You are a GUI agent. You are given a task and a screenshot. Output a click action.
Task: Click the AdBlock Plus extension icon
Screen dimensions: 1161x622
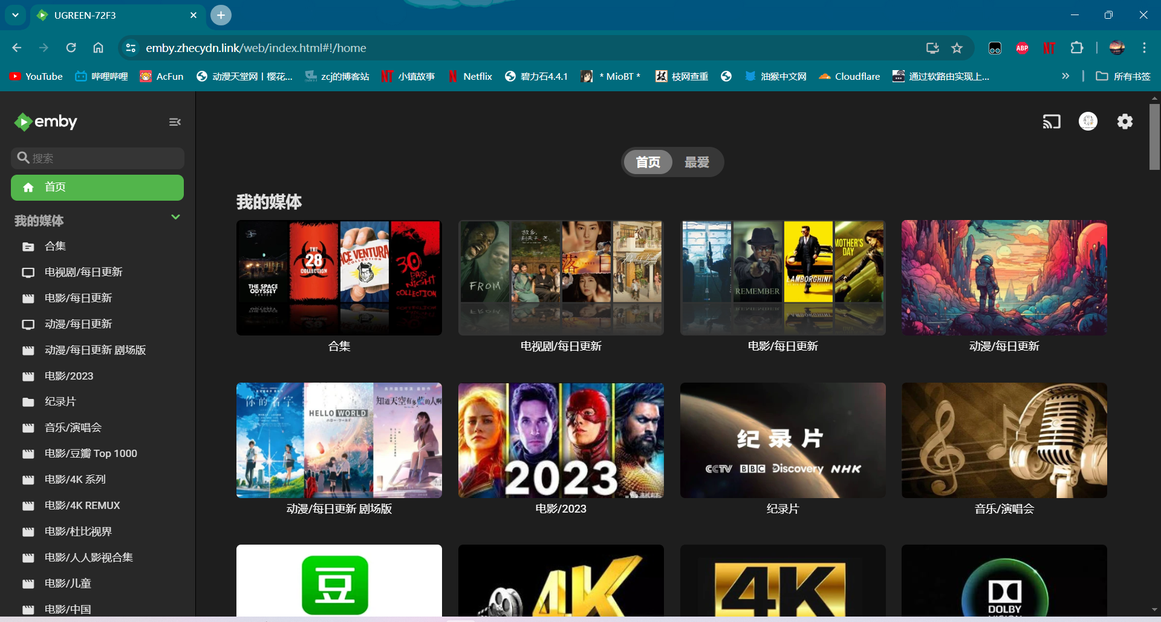pos(1022,48)
